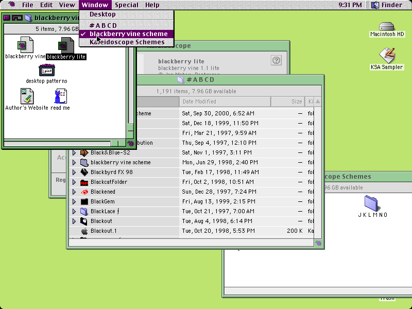This screenshot has width=412, height=309.
Task: Select the Macintosh HD drive icon
Action: pyautogui.click(x=387, y=27)
